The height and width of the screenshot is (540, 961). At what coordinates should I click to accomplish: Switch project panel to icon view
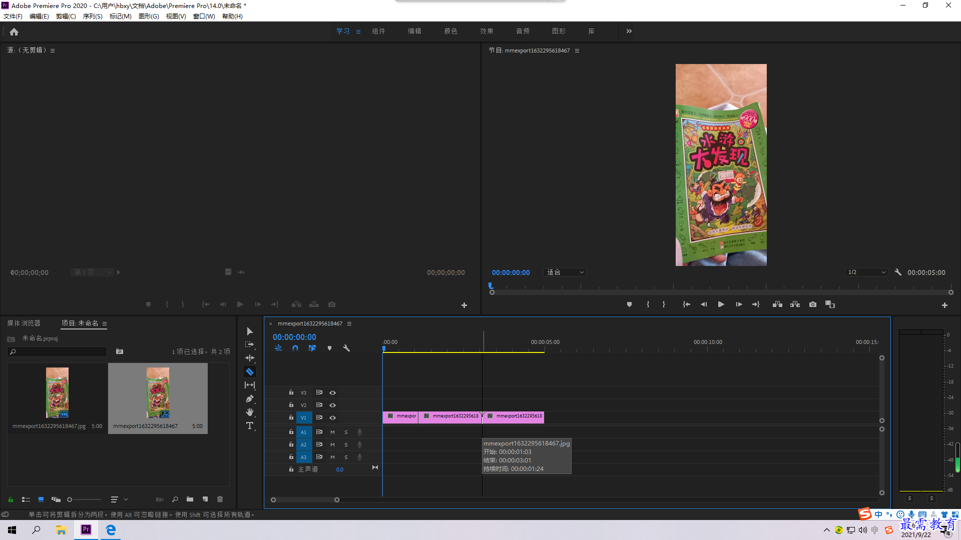pyautogui.click(x=41, y=499)
